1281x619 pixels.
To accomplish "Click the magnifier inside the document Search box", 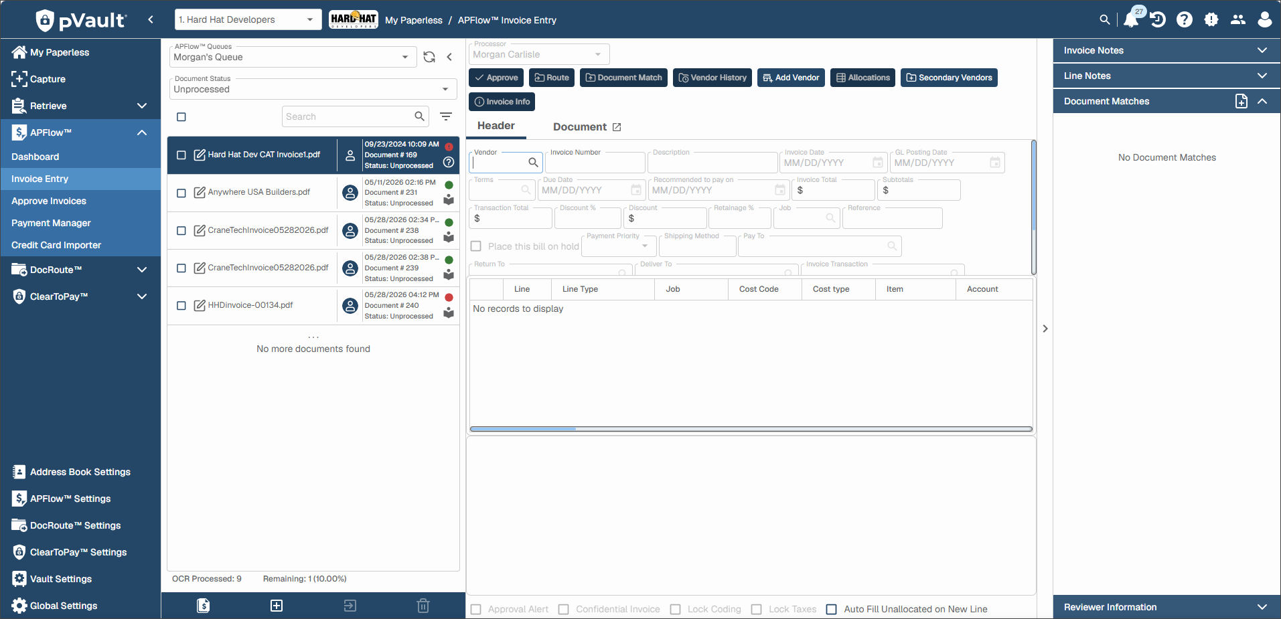I will point(420,116).
